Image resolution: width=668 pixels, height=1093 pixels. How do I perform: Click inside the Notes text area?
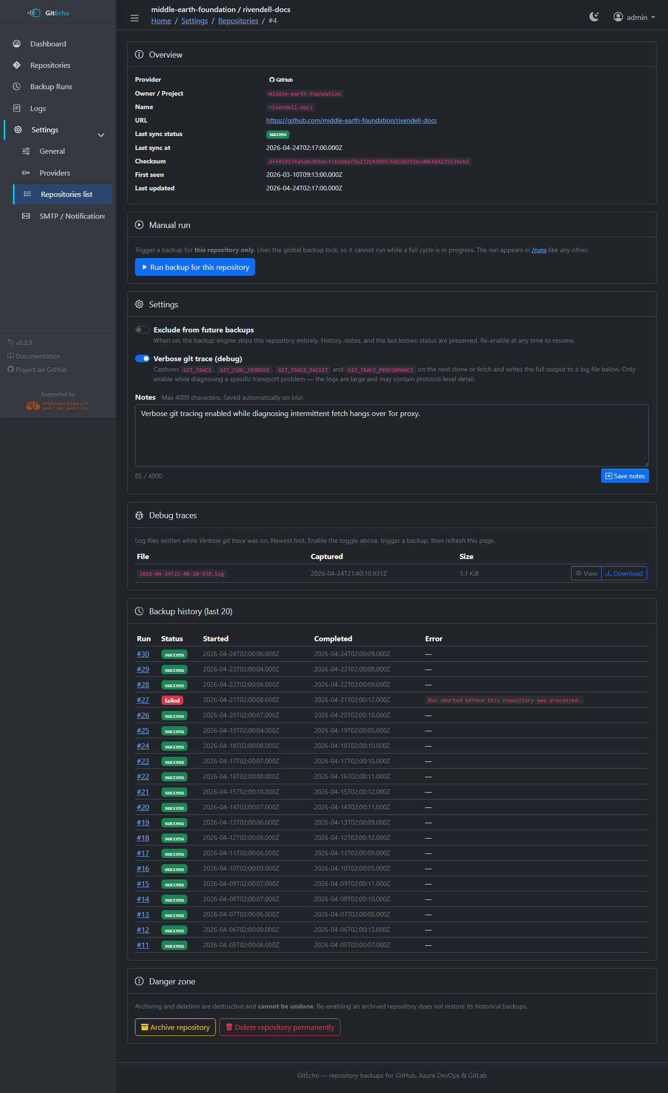(392, 436)
